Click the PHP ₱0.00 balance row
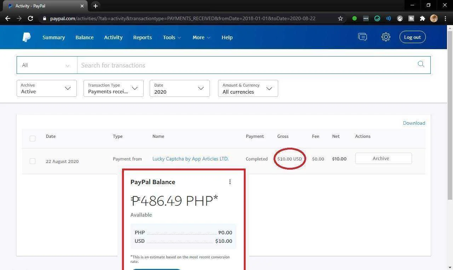Image resolution: width=453 pixels, height=270 pixels. (183, 233)
